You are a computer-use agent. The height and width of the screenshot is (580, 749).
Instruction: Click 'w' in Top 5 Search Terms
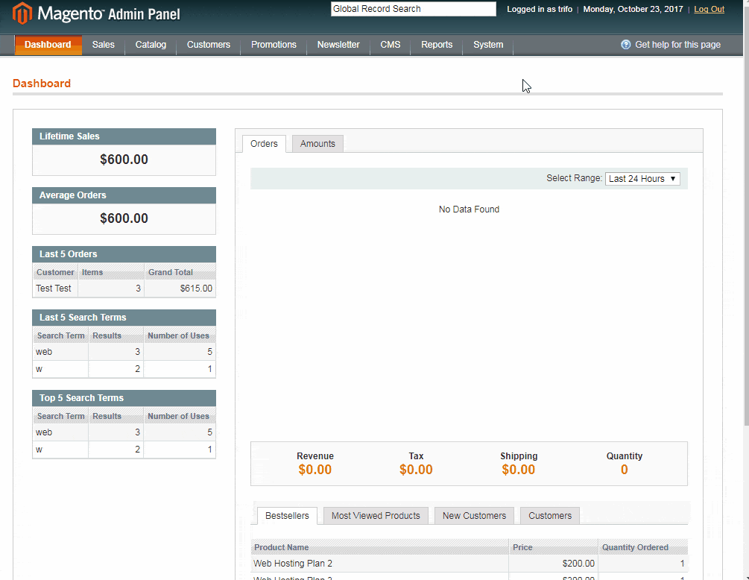coord(39,450)
